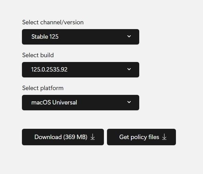Click the Get policy files button
Screen dimensions: 203x174
141,137
